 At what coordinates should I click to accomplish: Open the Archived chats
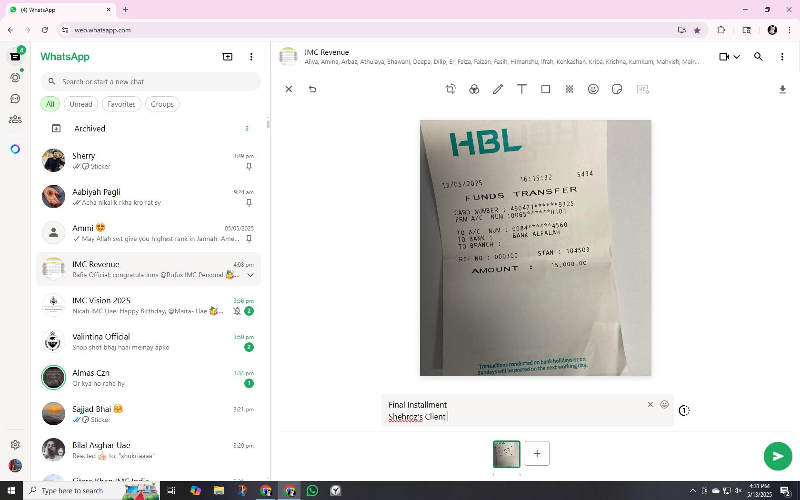149,129
